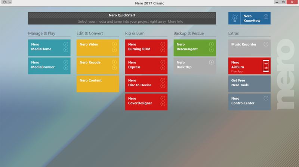Click the Nero QuickStart banner

coord(122,18)
